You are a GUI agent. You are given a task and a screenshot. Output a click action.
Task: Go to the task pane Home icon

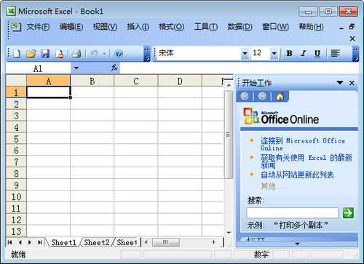280,96
